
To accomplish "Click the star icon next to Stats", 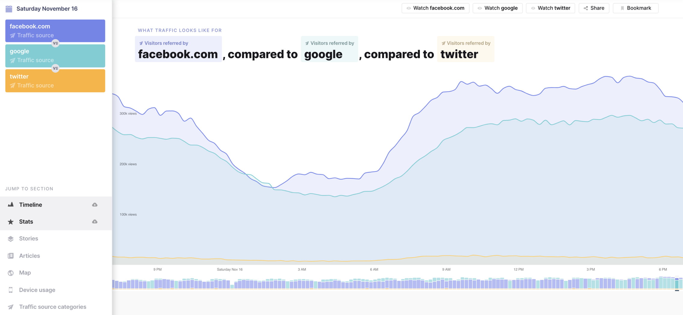I will point(11,221).
